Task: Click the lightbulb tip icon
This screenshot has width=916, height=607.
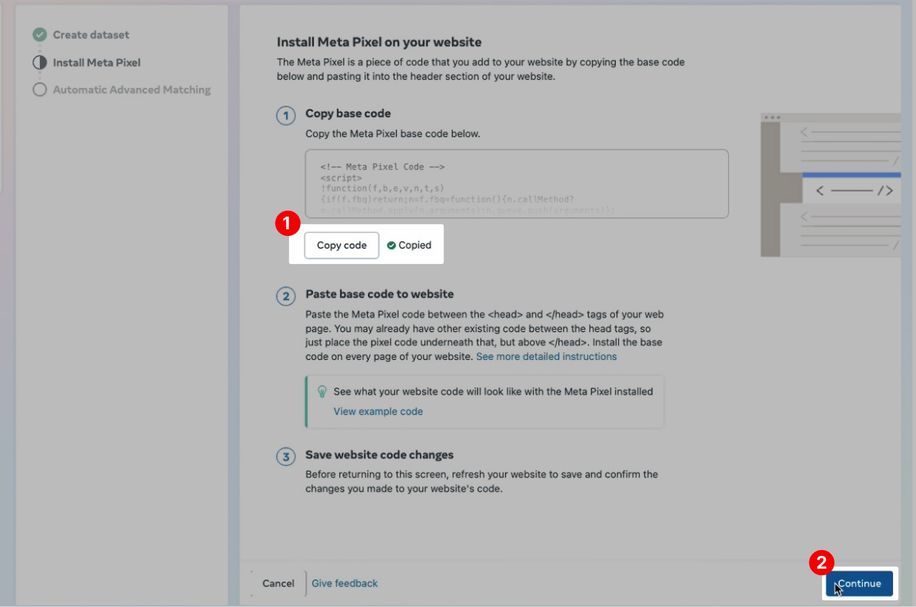Action: [322, 391]
